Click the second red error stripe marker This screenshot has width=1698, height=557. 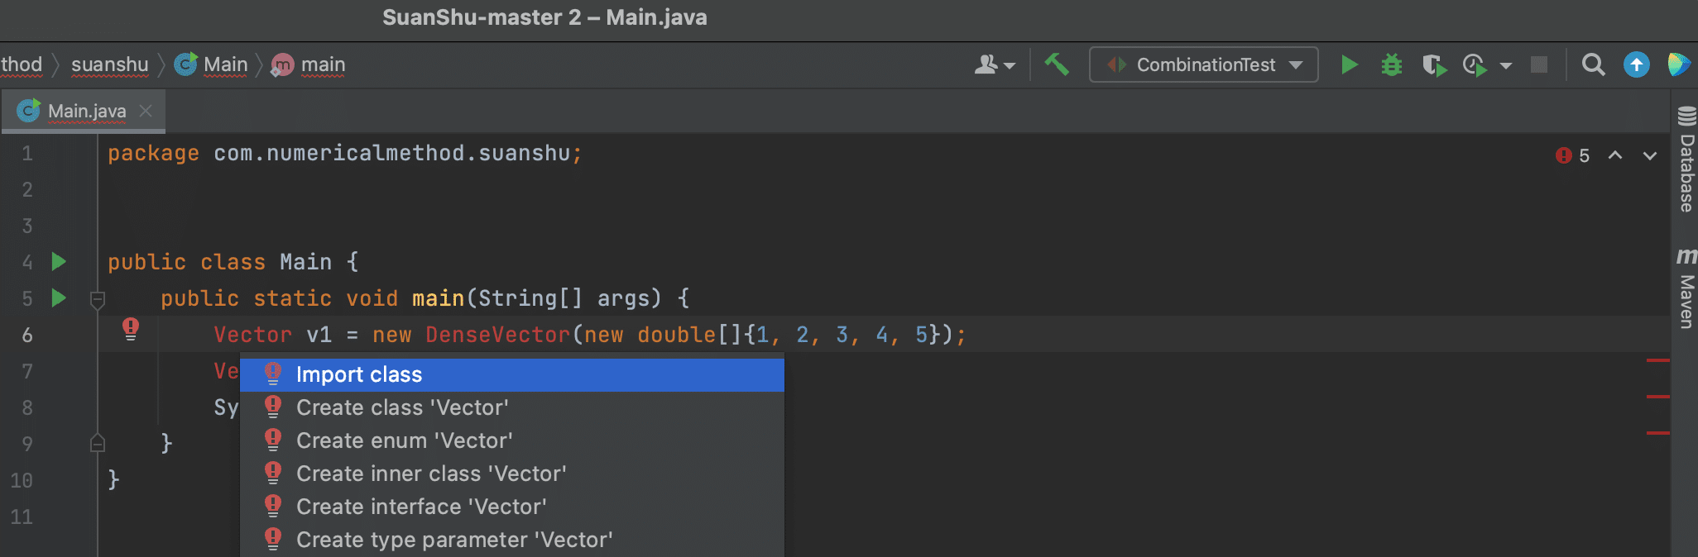click(x=1657, y=397)
